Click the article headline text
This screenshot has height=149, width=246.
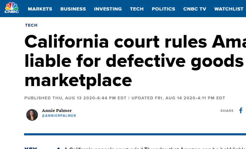tap(135, 61)
